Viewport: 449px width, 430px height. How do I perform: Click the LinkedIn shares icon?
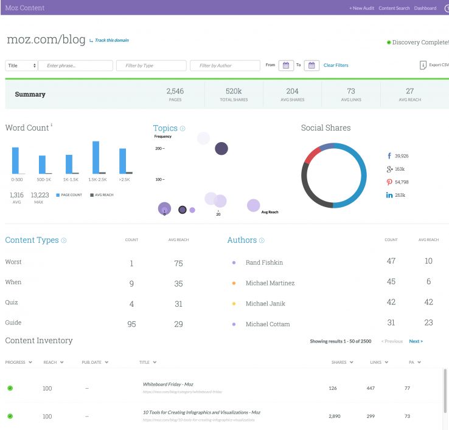(389, 195)
